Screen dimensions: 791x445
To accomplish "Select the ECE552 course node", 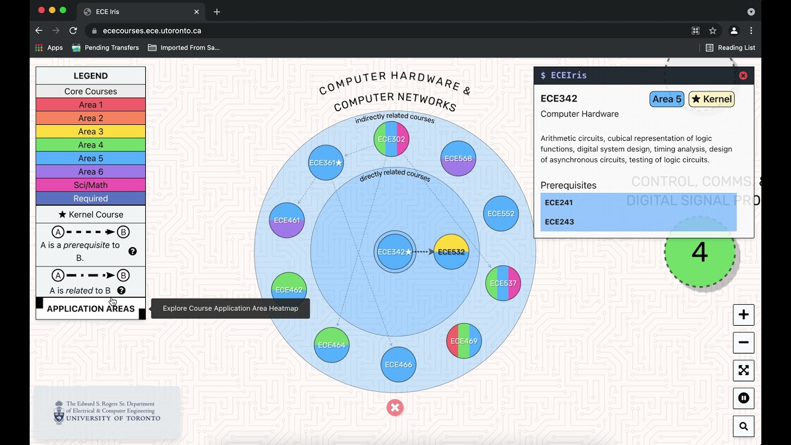I will (x=501, y=213).
